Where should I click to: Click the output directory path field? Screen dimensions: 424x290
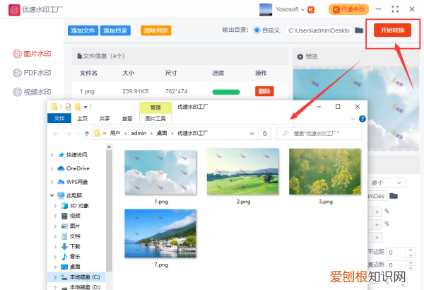click(319, 30)
